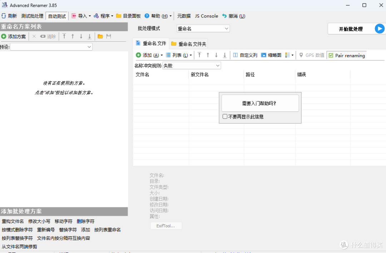386x253 pixels.
Task: Open method preset folder icon
Action: pos(100,36)
